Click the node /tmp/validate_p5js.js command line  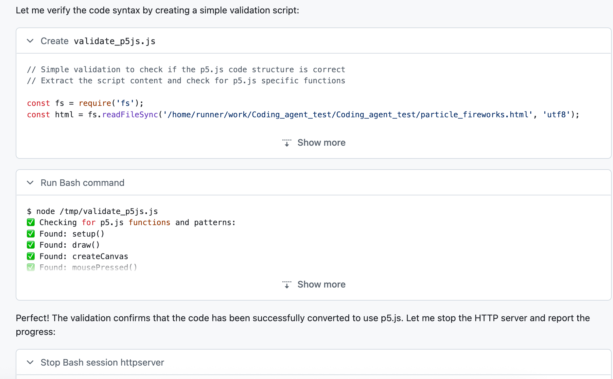point(97,211)
